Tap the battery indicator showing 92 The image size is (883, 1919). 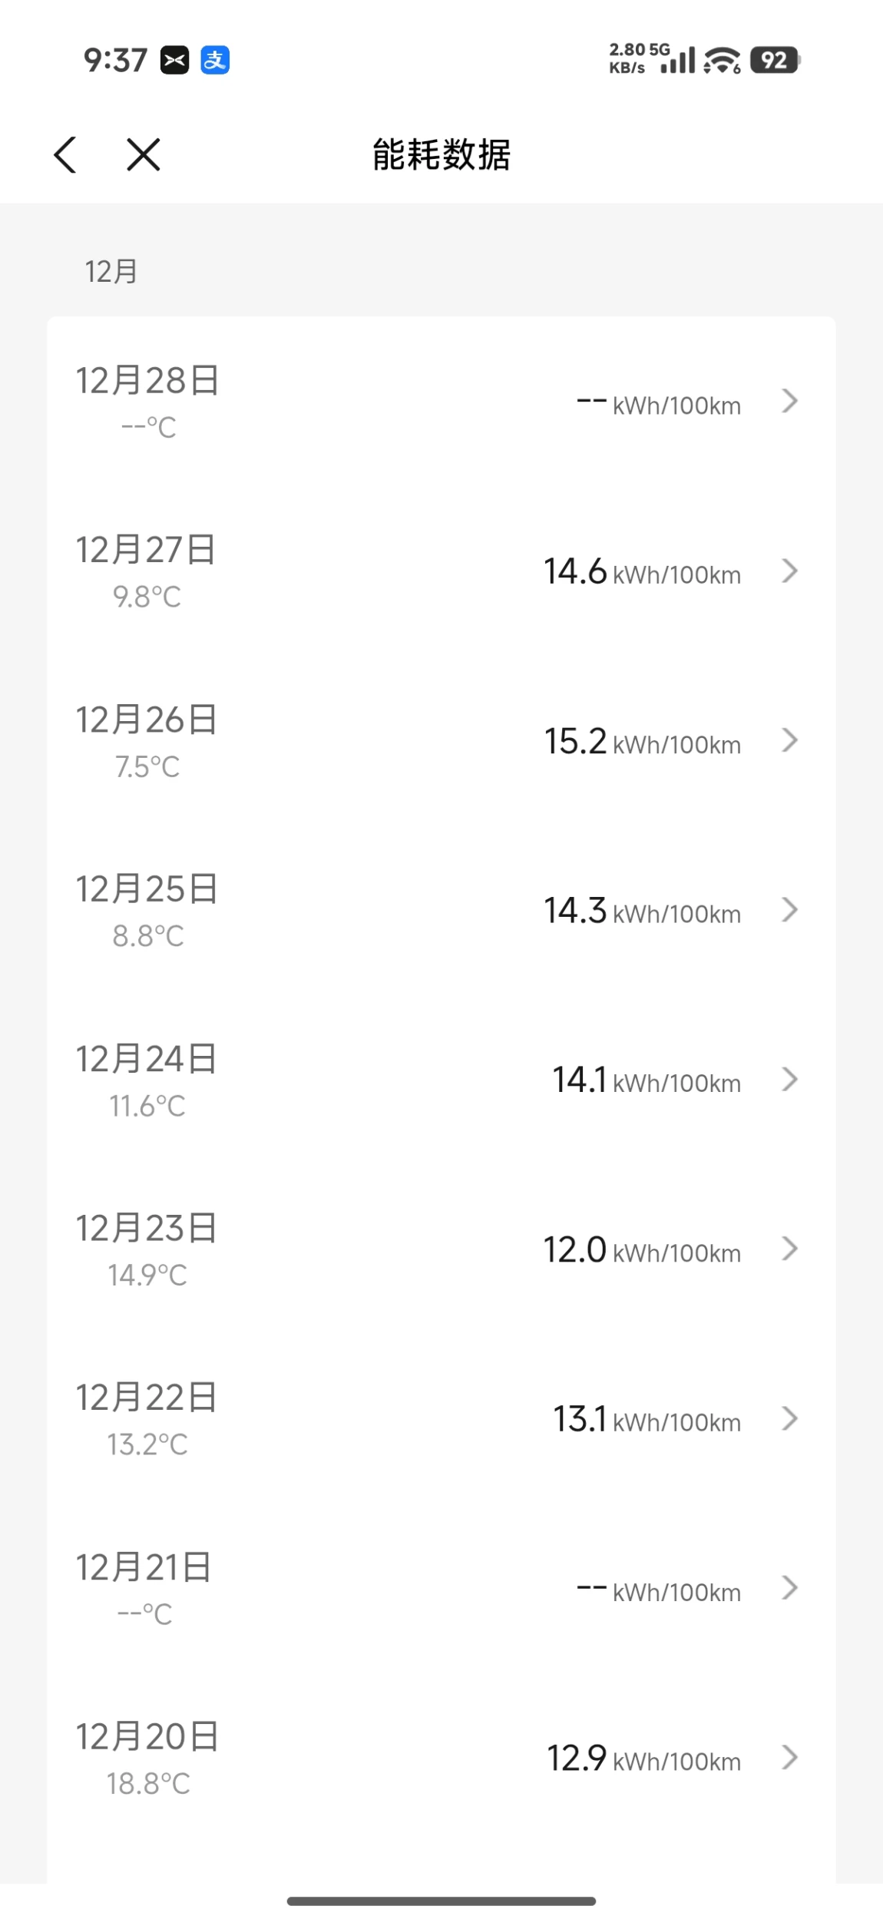775,60
